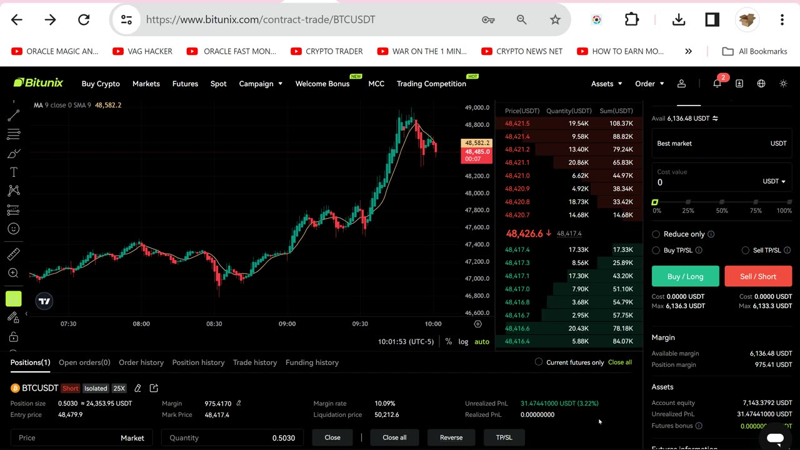
Task: Toggle percent scale on chart
Action: (x=448, y=341)
